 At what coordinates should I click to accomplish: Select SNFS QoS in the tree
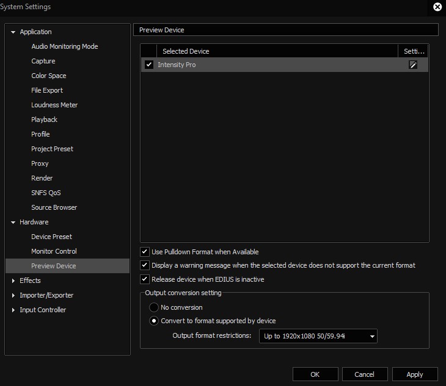(x=46, y=193)
